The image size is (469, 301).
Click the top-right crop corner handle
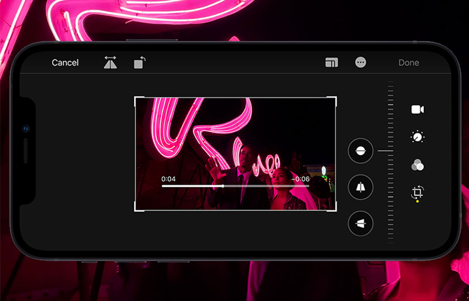pyautogui.click(x=335, y=98)
